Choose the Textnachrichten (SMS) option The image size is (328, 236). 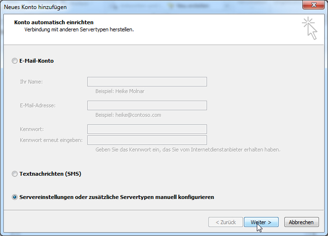click(x=15, y=174)
